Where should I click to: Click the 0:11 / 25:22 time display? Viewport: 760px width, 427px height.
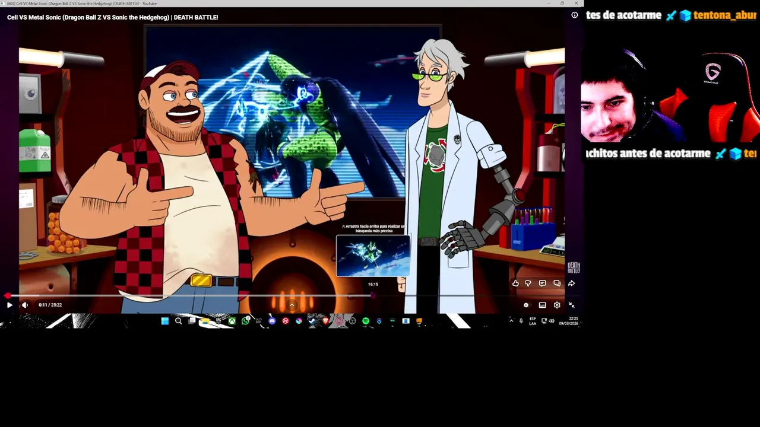pyautogui.click(x=50, y=305)
